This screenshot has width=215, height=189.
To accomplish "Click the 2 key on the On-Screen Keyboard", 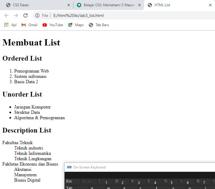I will [x=122, y=182].
